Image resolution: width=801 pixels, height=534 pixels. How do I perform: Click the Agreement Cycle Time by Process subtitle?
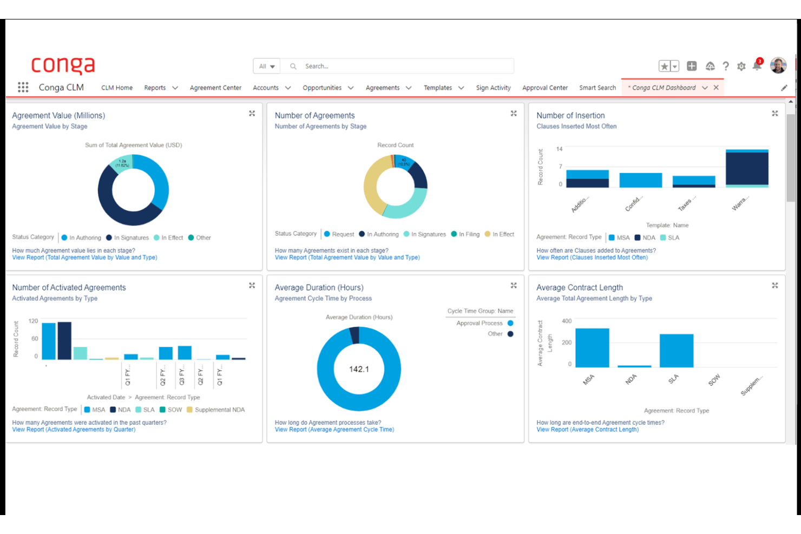tap(323, 298)
